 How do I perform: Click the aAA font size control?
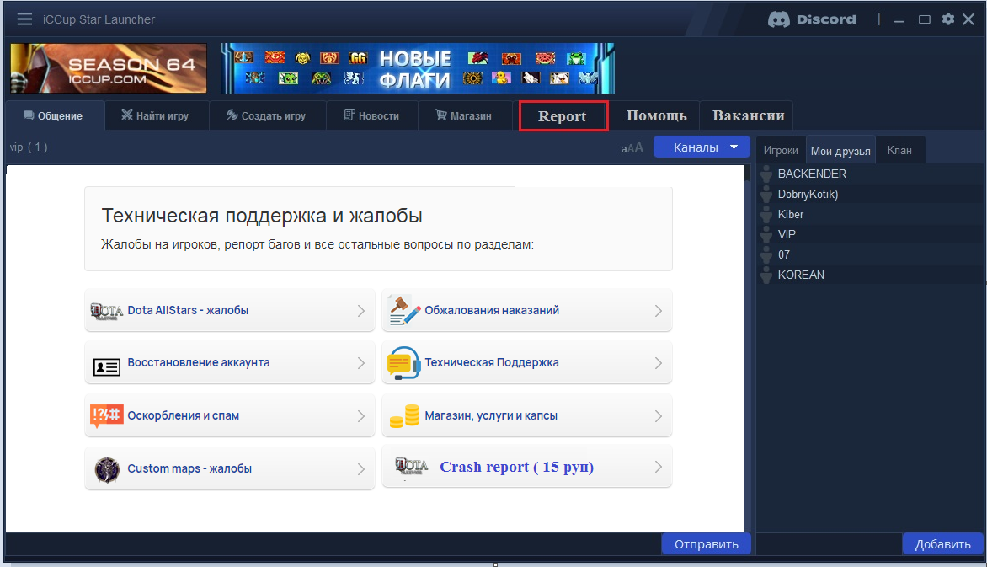point(632,148)
